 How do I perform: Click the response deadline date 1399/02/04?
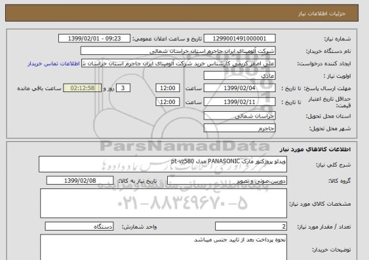(240, 88)
